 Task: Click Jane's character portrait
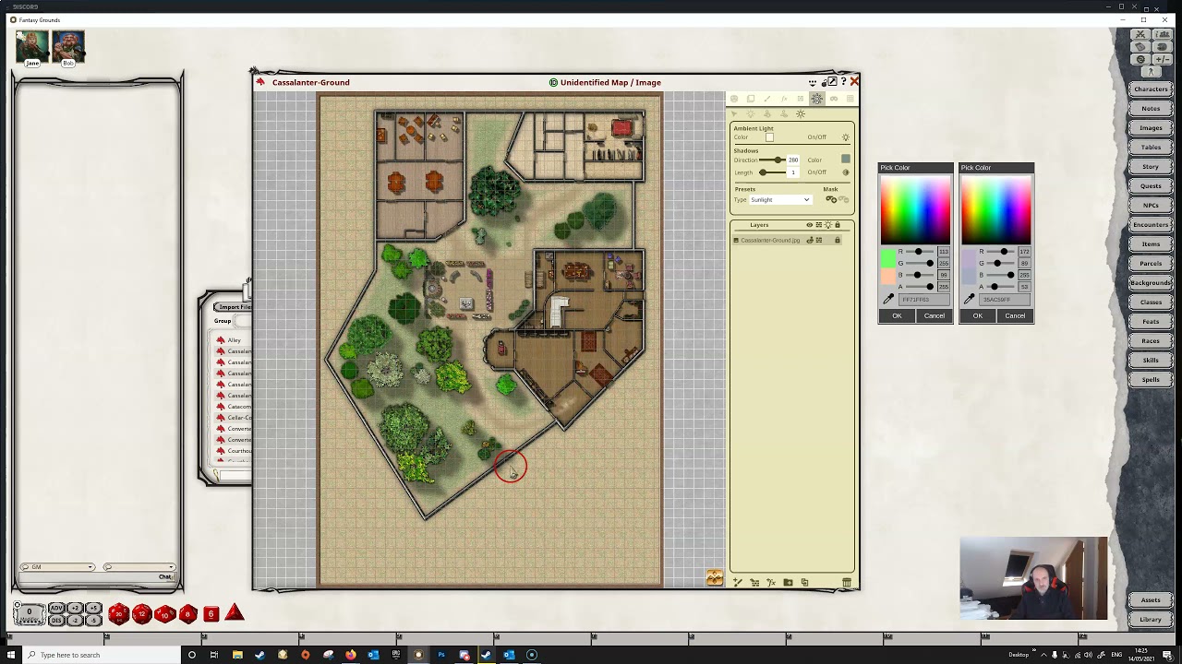(32, 47)
